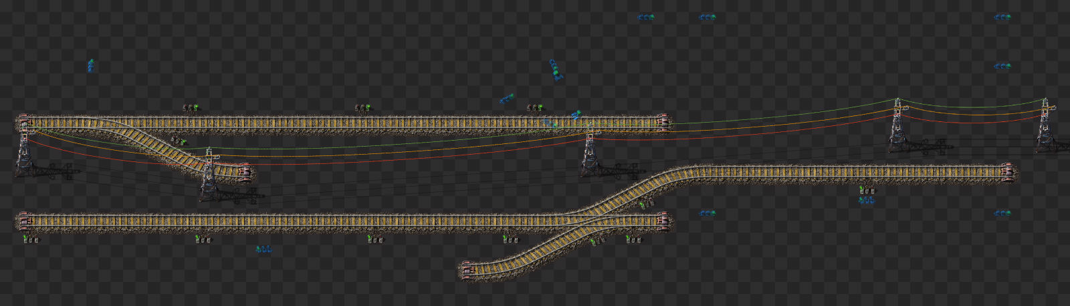Select the blue ghost left of the top track's rightmost signal
This screenshot has width=1070, height=306.
[x=506, y=99]
